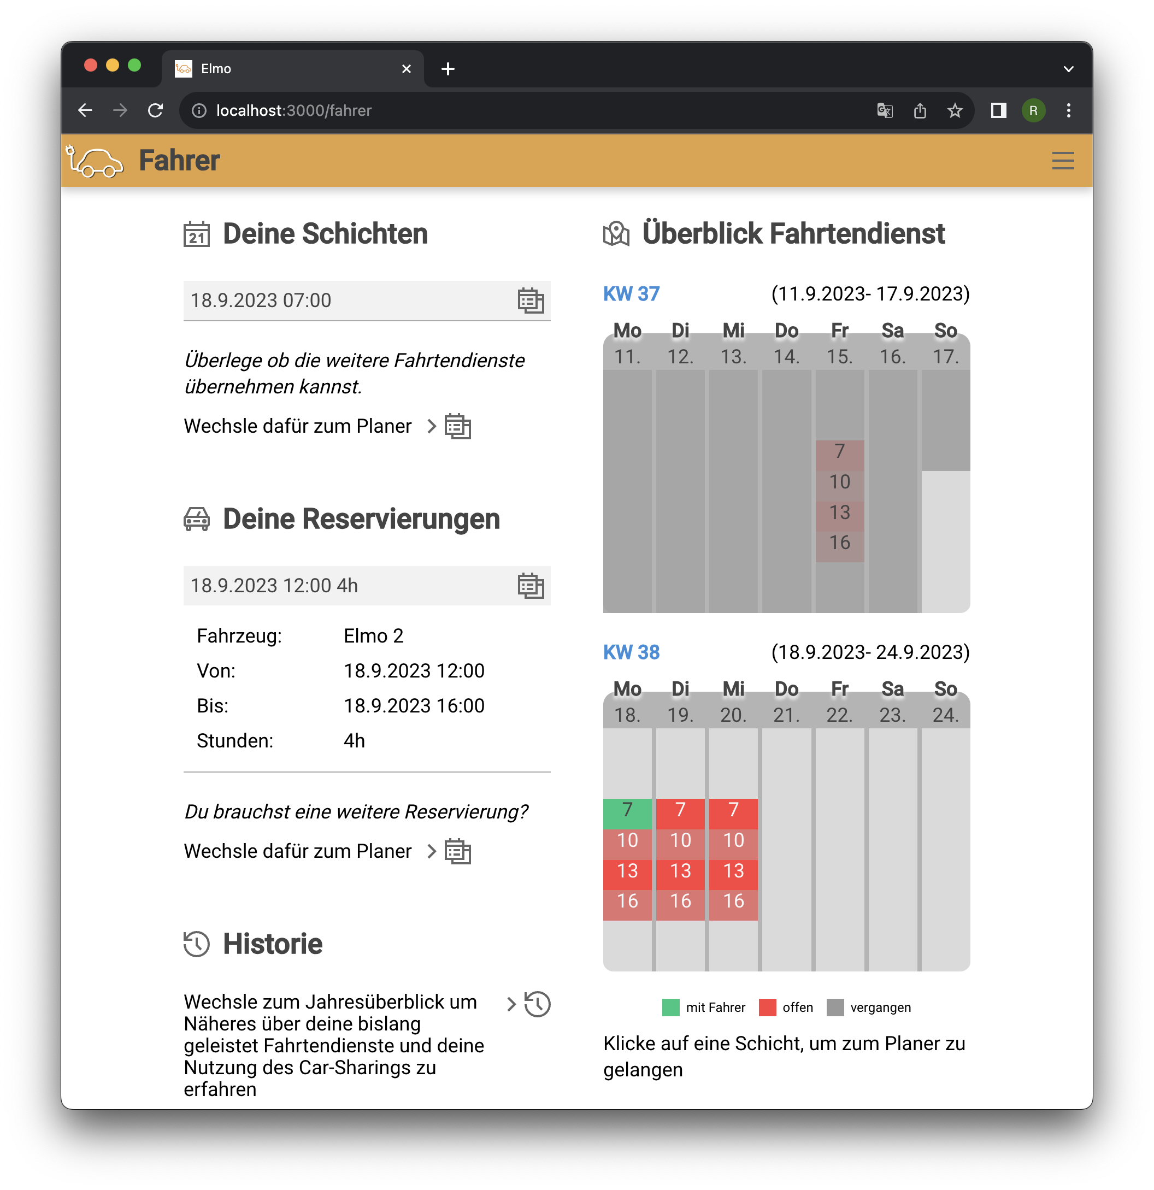Select the Elmo browser tab
This screenshot has width=1154, height=1190.
[292, 69]
